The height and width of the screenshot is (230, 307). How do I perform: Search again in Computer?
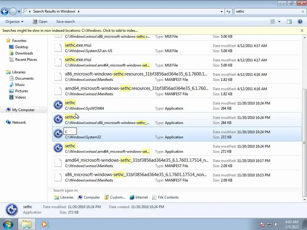(x=89, y=197)
